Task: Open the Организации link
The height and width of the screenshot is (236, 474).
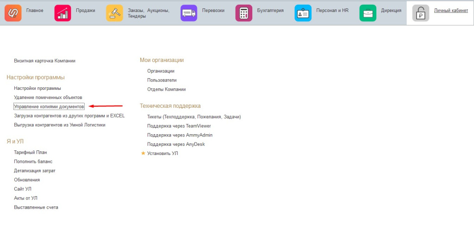Action: (161, 71)
